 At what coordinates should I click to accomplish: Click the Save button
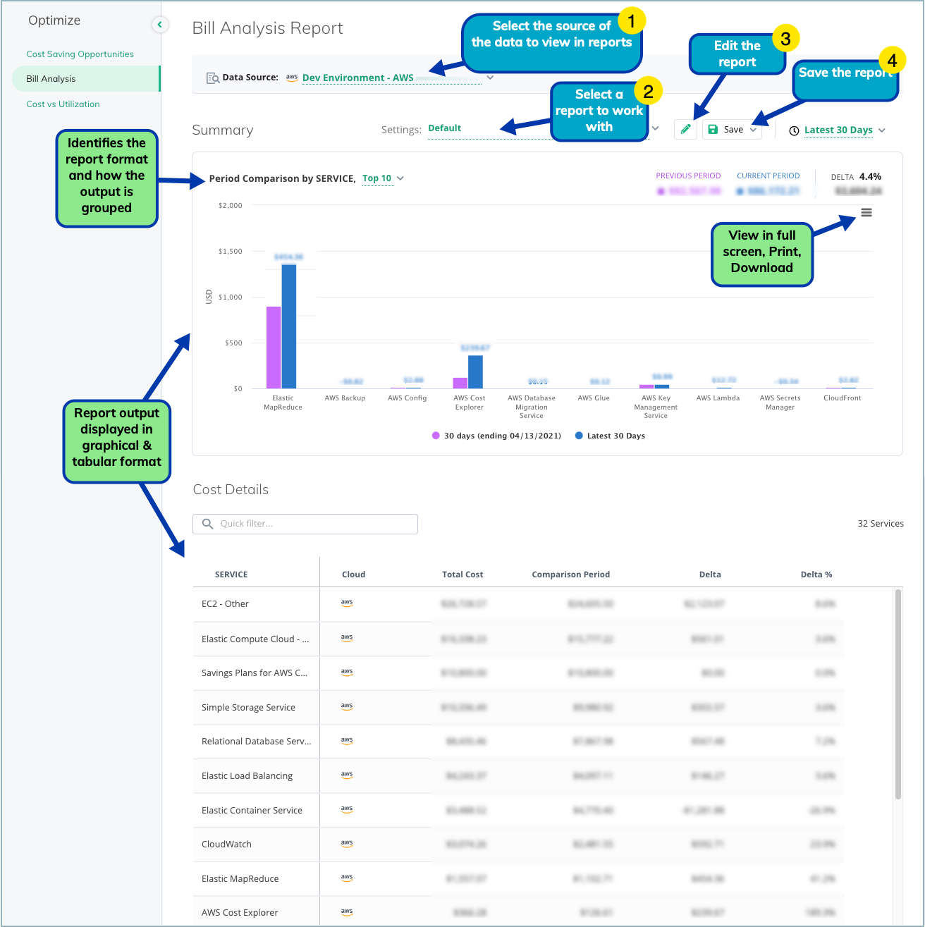[x=726, y=130]
